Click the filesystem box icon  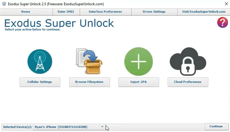click(89, 61)
